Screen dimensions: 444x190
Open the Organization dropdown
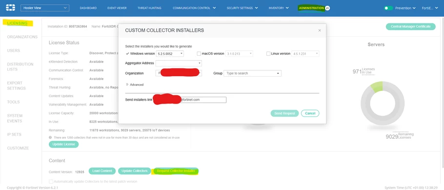coord(179,73)
